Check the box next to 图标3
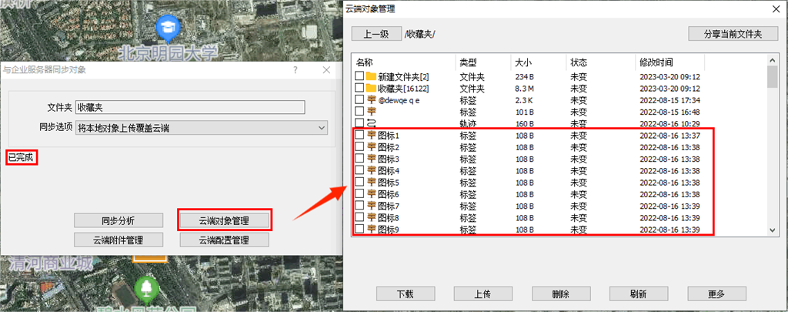 [359, 159]
